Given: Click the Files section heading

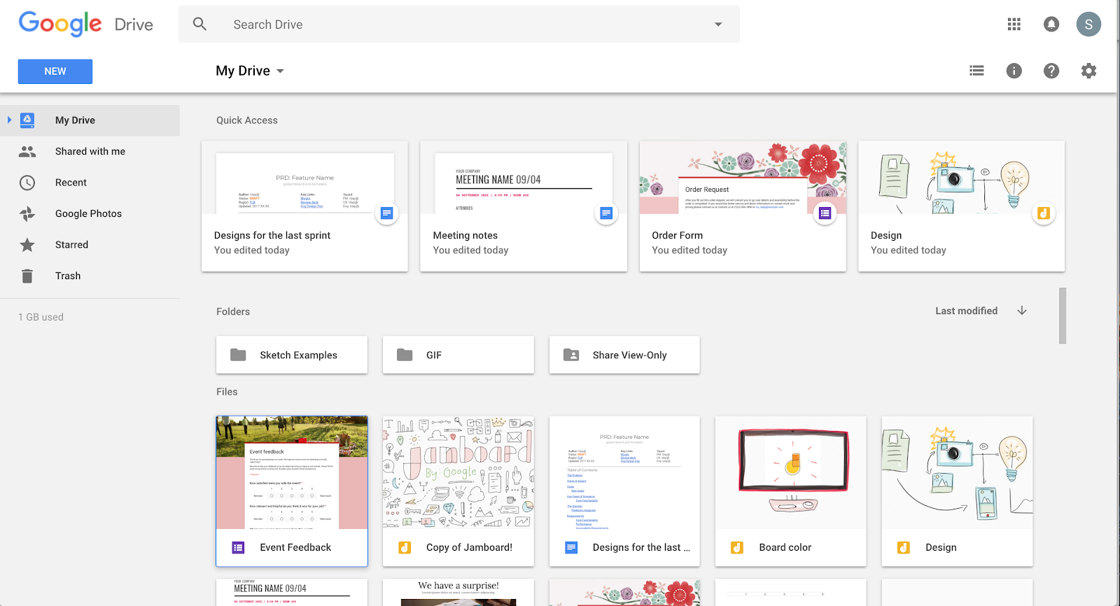Looking at the screenshot, I should coord(227,392).
